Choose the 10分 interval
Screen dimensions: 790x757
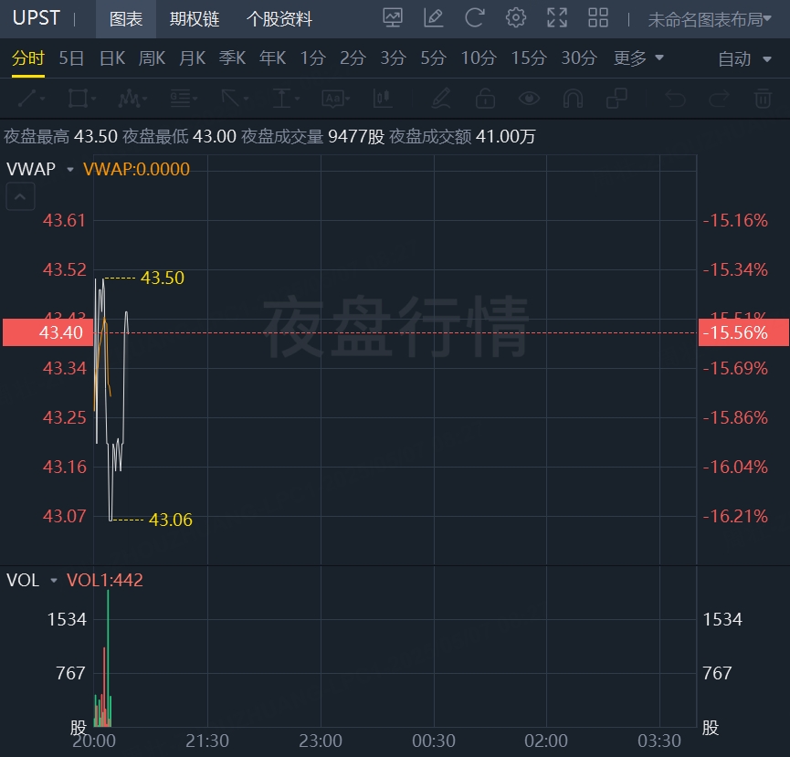pyautogui.click(x=479, y=58)
